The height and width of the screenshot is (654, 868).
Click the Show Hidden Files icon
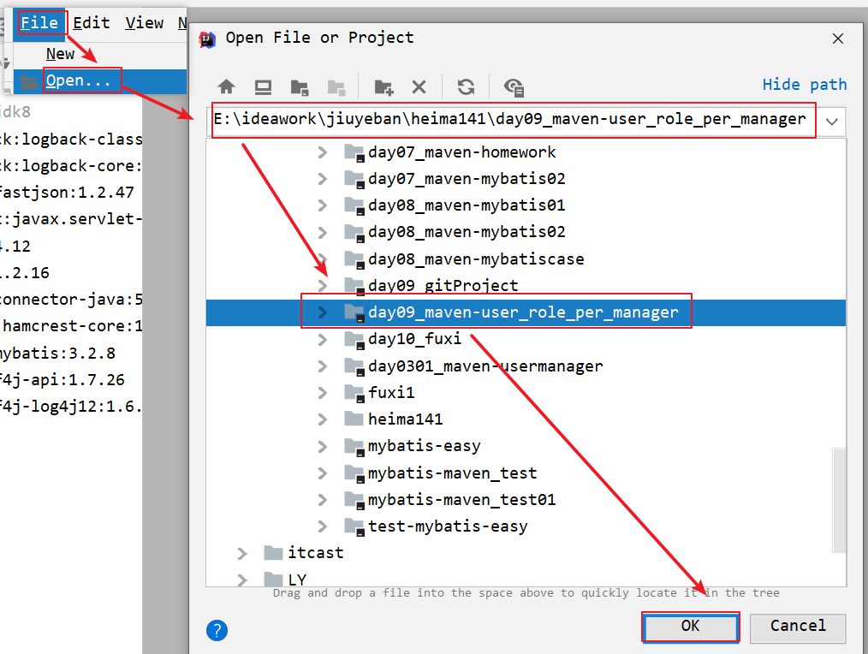coord(514,86)
